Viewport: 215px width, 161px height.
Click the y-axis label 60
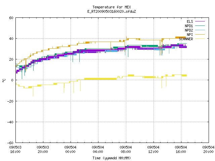[11, 18]
